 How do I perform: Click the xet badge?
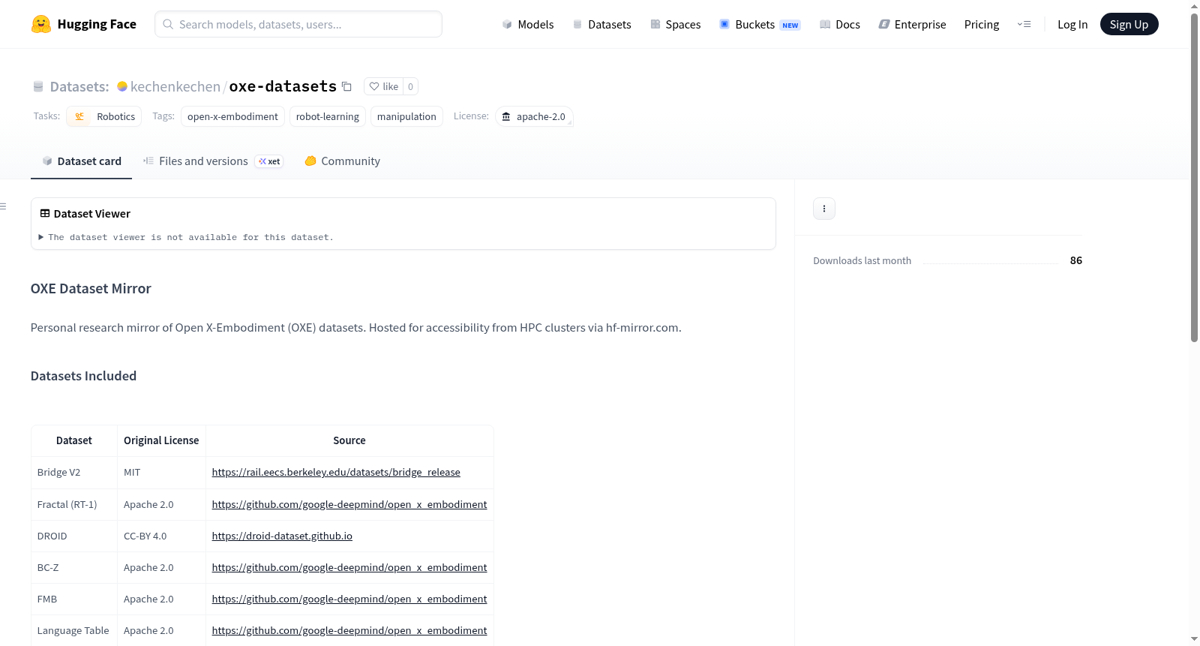pyautogui.click(x=269, y=161)
